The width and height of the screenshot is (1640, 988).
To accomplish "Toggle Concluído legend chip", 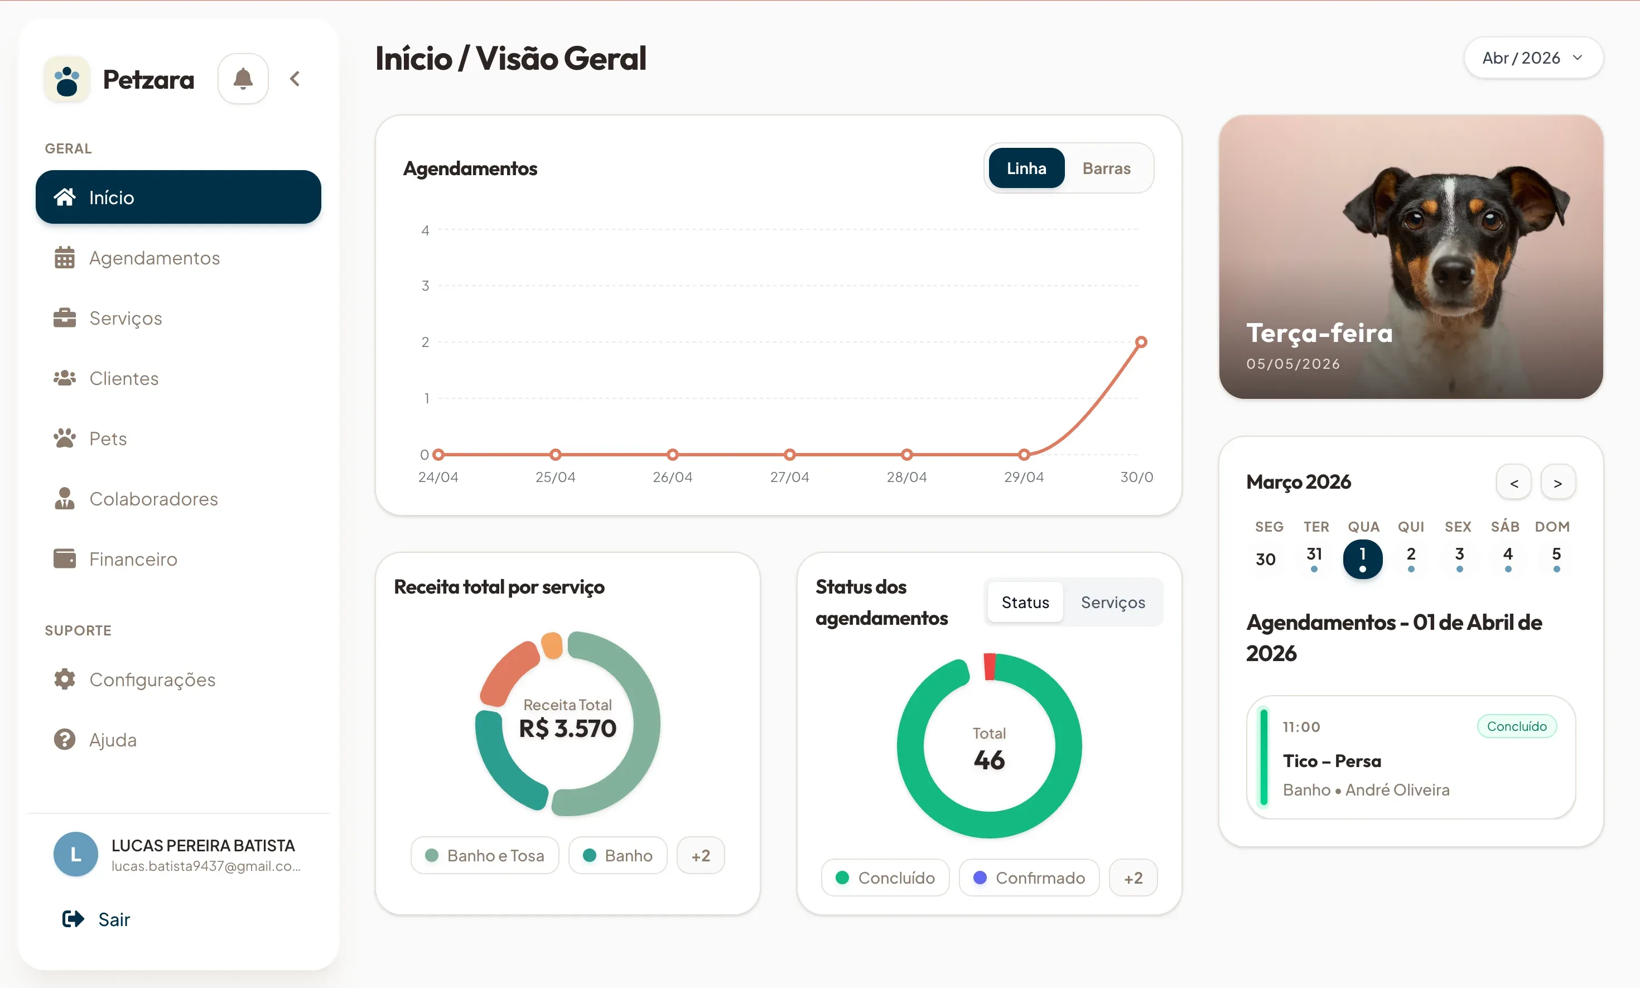I will (x=885, y=878).
